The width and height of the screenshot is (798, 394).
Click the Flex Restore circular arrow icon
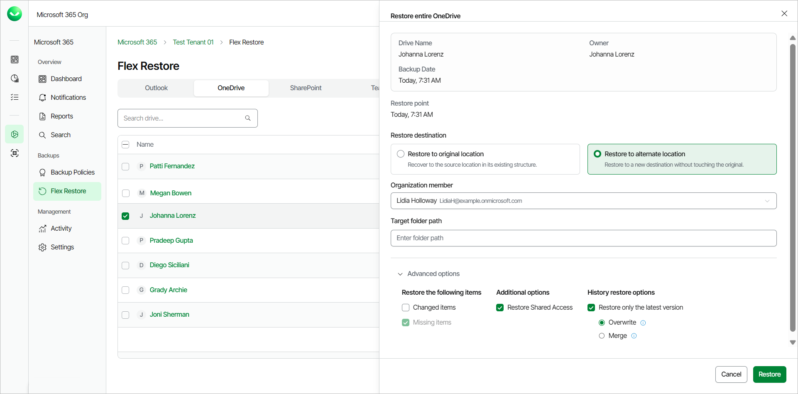coord(42,191)
